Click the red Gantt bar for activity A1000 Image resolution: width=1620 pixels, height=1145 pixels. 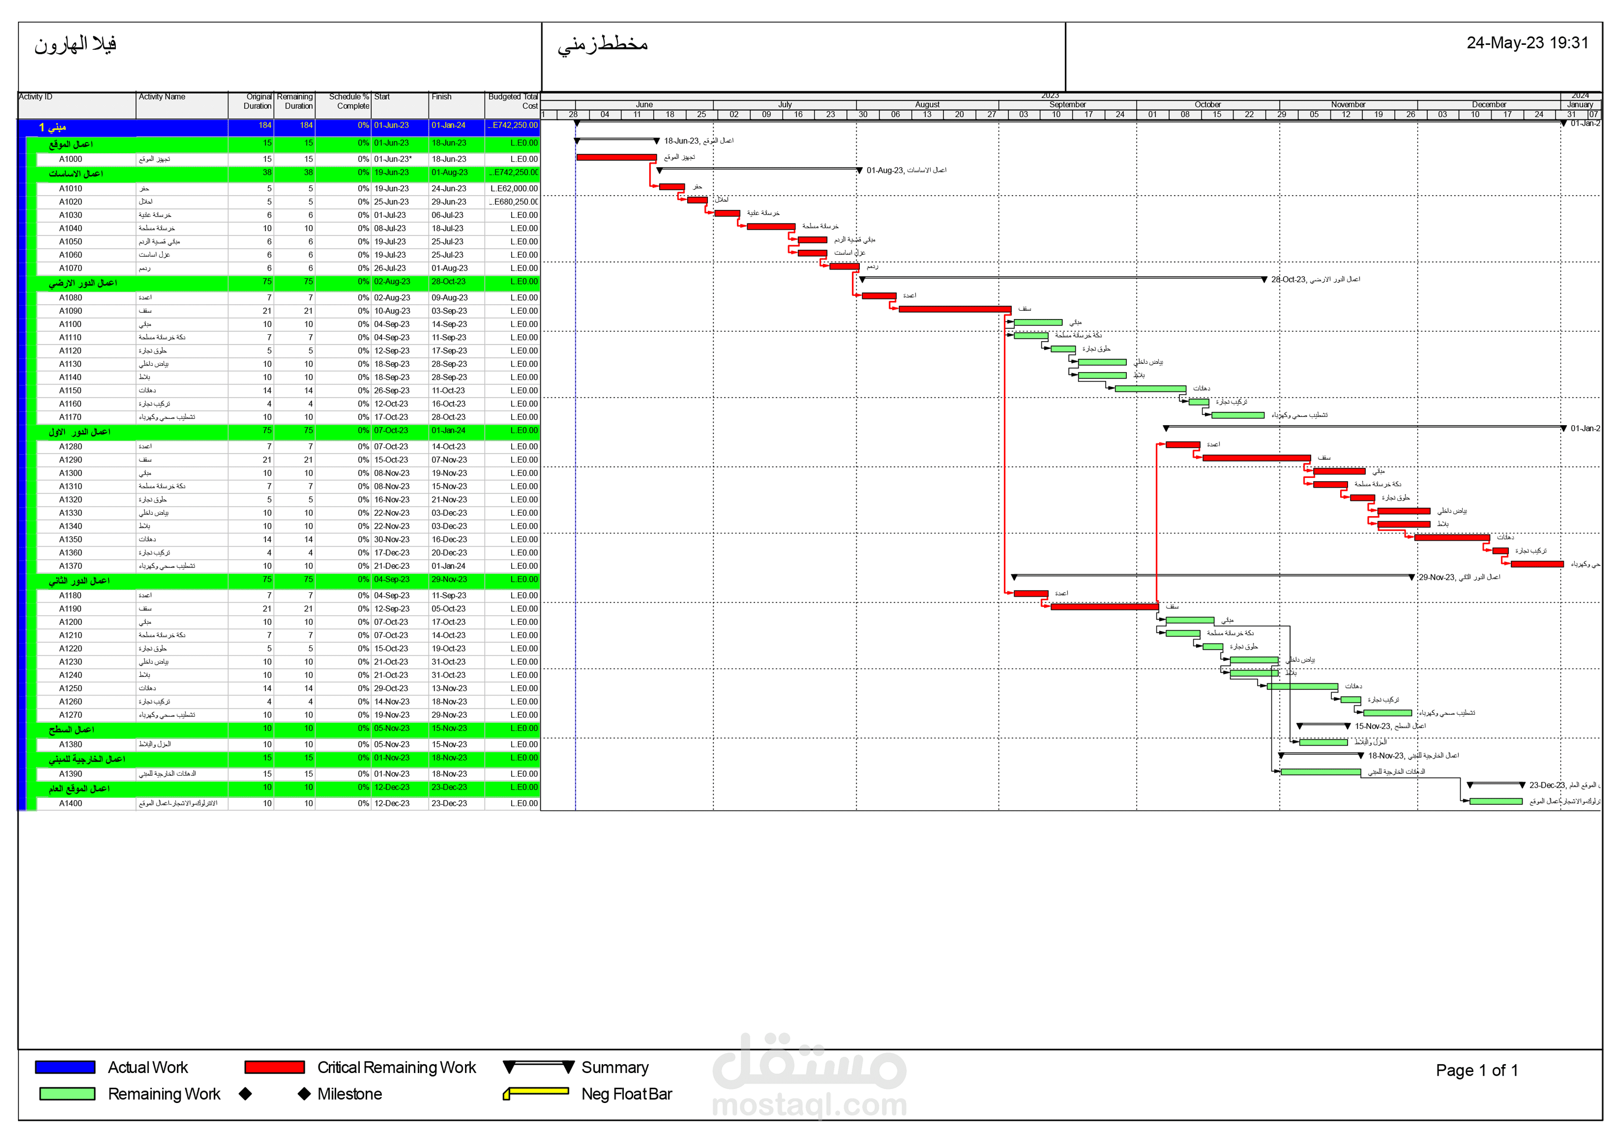click(616, 157)
